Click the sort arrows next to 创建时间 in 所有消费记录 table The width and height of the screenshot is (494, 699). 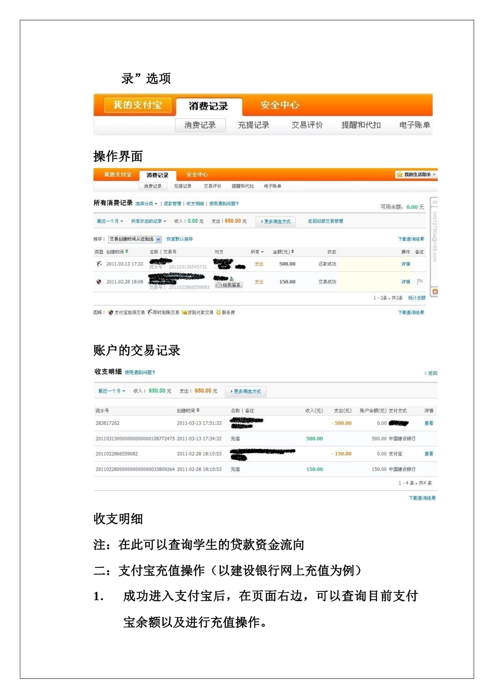coord(127,252)
